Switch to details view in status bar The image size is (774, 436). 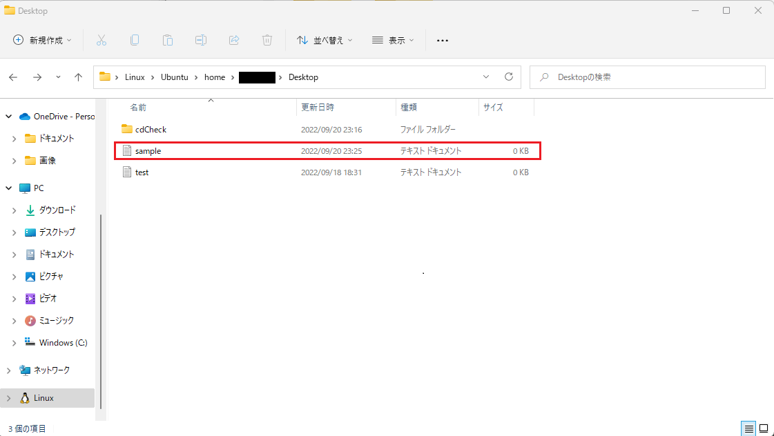pyautogui.click(x=749, y=428)
